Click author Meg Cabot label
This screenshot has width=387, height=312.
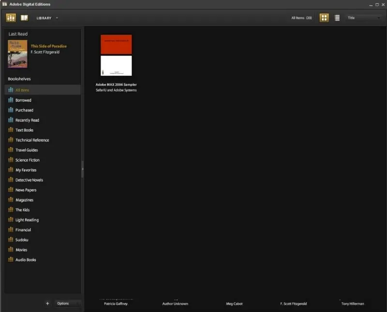point(234,304)
